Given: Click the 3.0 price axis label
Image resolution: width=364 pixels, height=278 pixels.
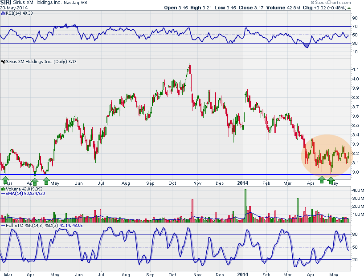Looking at the screenshot, I should [356, 172].
